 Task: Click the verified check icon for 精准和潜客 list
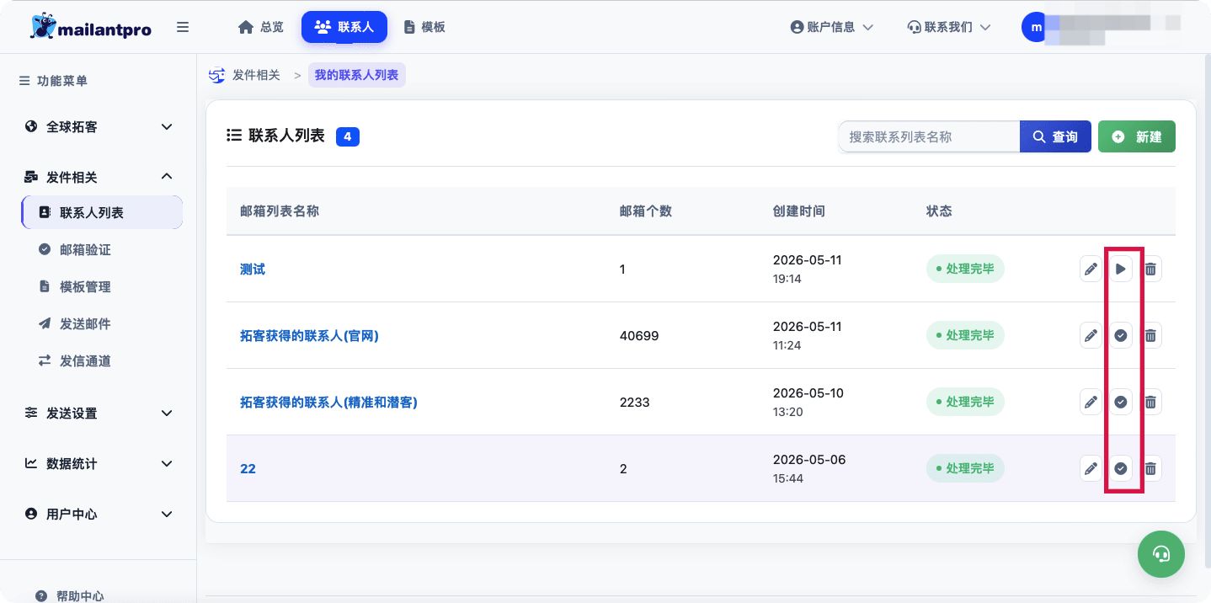[1120, 402]
